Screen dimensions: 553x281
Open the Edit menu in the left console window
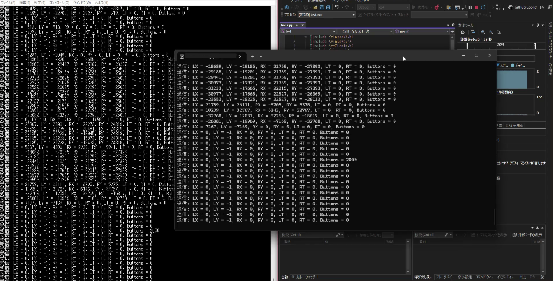click(x=24, y=3)
